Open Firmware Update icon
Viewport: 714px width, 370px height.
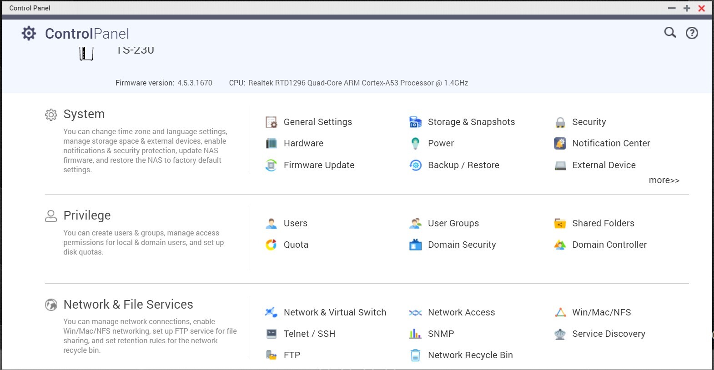(x=272, y=165)
